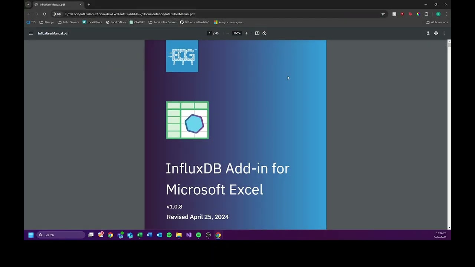Open the Local Influx Servers bookmark folder

(x=163, y=22)
